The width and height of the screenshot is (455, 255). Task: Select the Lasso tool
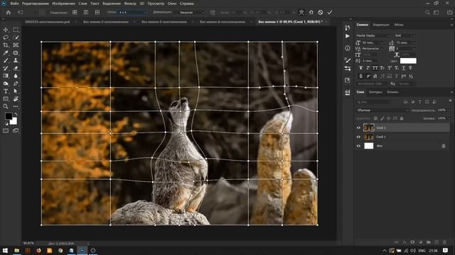(x=6, y=38)
